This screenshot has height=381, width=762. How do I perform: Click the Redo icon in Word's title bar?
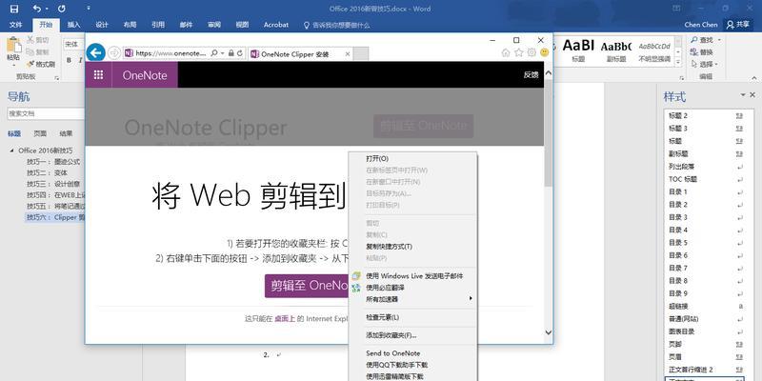(x=62, y=9)
